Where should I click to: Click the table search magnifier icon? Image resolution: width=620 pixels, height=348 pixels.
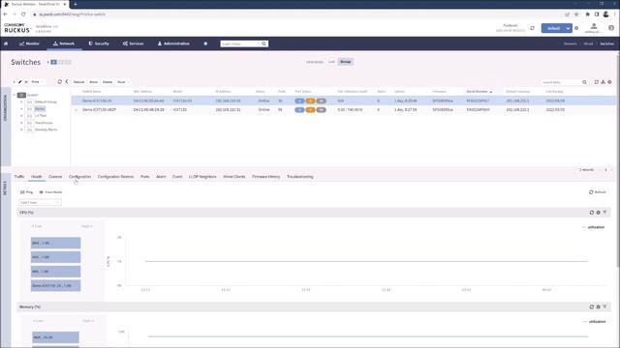point(584,82)
